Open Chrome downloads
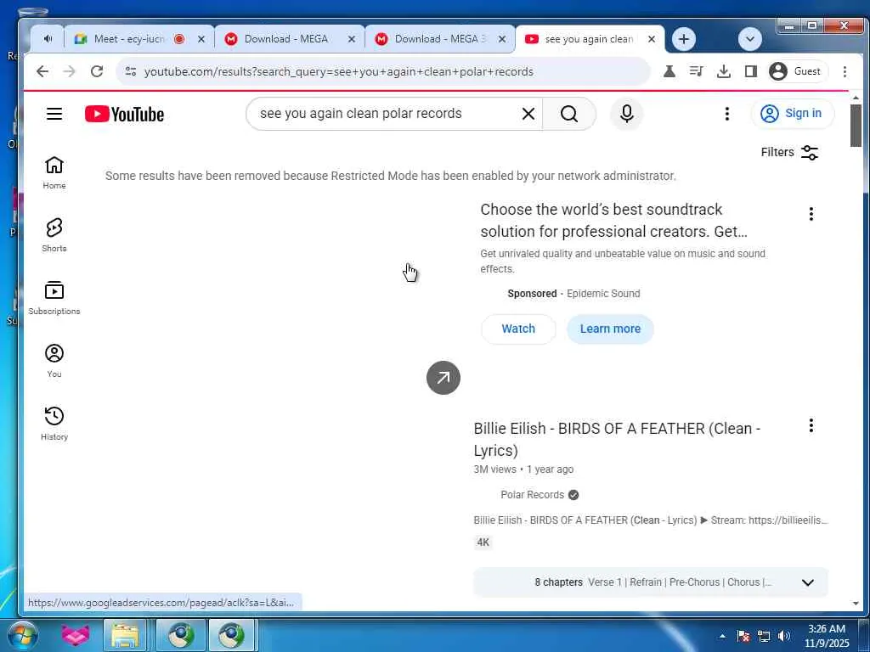 [x=724, y=71]
